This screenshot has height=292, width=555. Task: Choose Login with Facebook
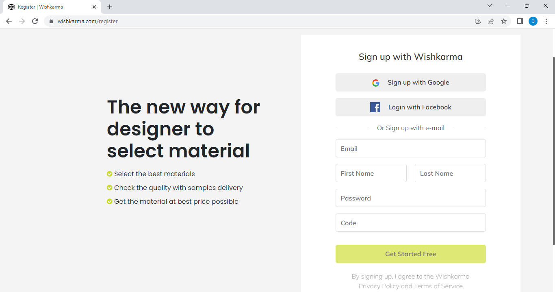click(410, 107)
